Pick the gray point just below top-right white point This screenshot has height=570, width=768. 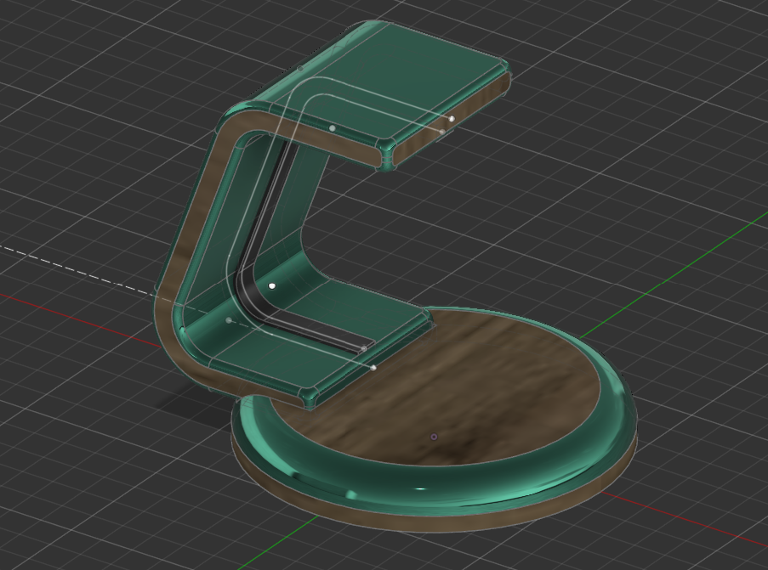441,132
